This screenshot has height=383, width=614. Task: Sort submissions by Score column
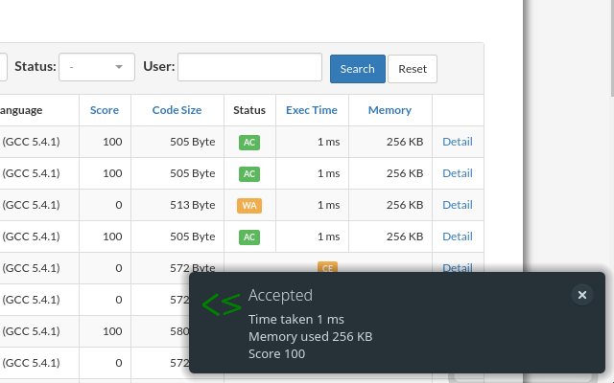105,110
